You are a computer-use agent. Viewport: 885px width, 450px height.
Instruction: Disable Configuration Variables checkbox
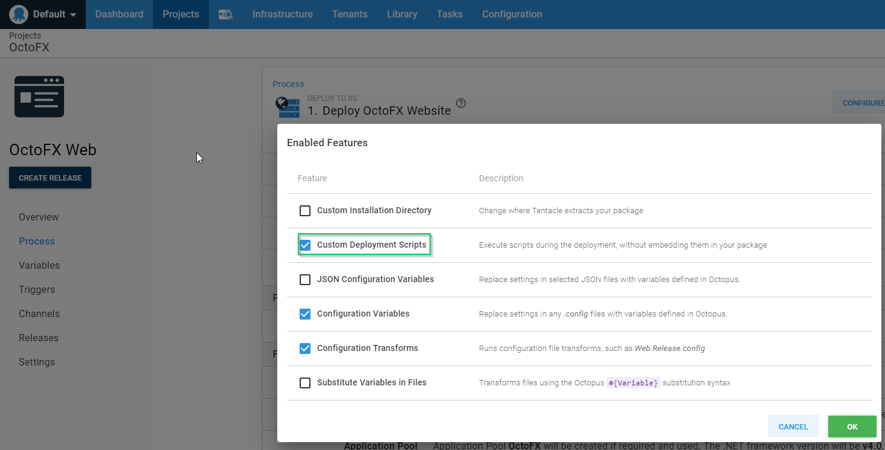pos(305,314)
